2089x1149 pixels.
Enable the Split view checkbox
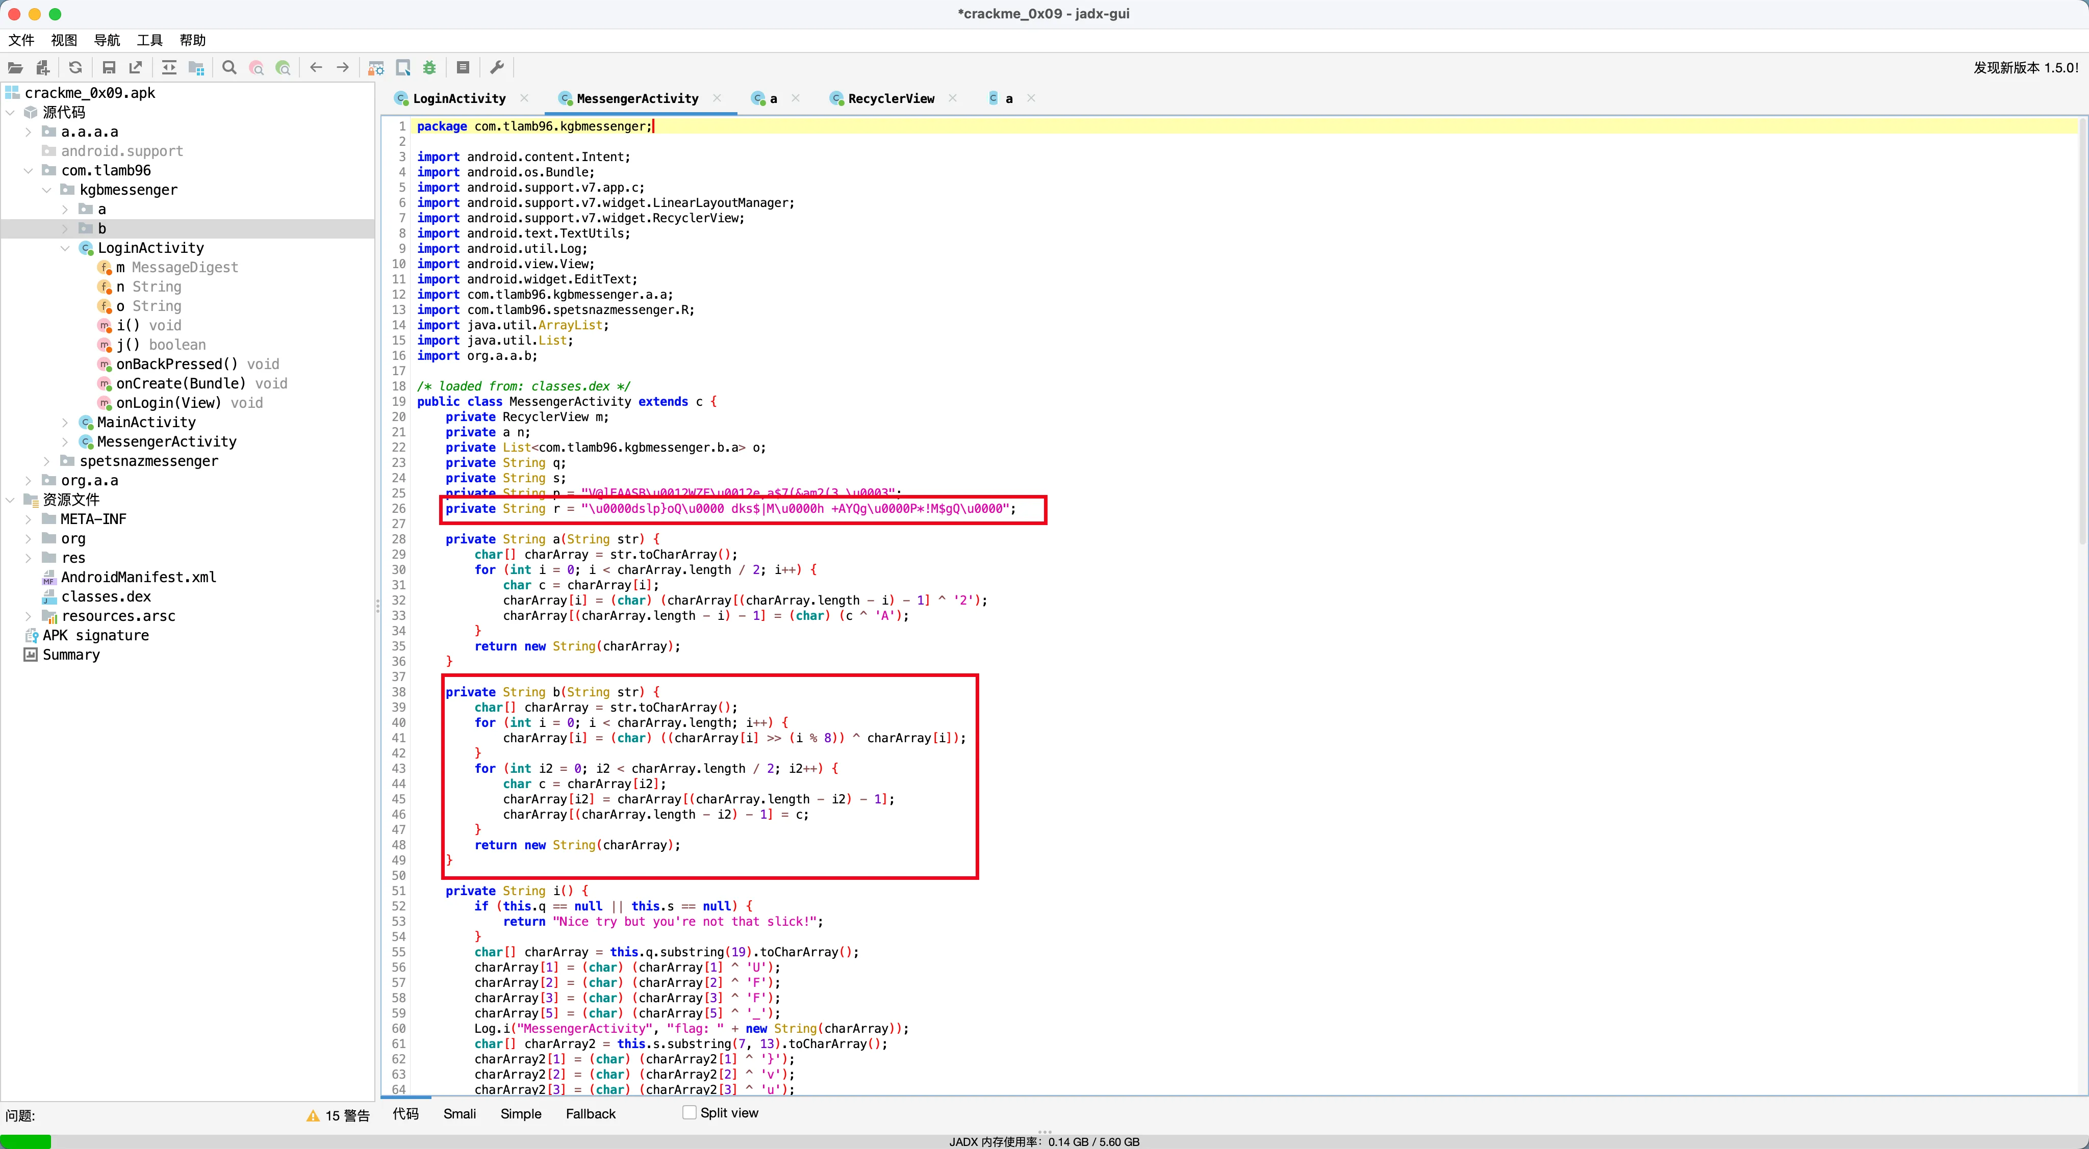690,1112
